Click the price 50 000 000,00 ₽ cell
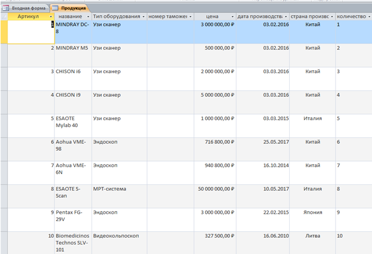 [215, 197]
